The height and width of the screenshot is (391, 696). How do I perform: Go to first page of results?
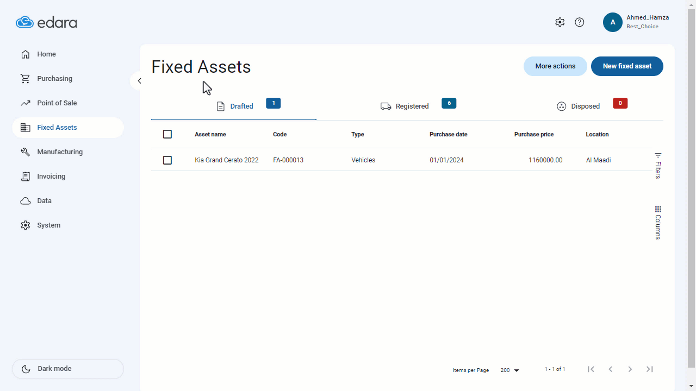coord(591,369)
